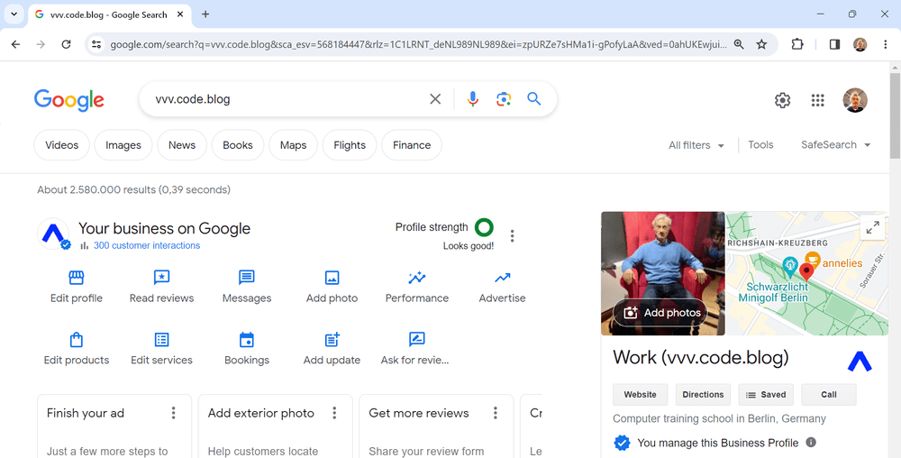Choose Add photo shortcut
The image size is (901, 458).
tap(332, 287)
